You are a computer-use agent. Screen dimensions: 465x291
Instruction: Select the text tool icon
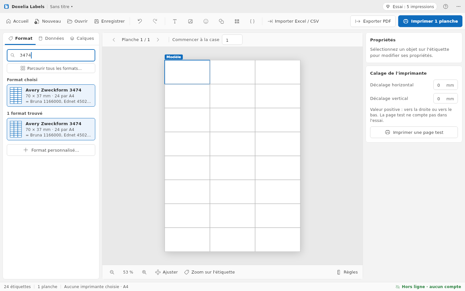175,21
